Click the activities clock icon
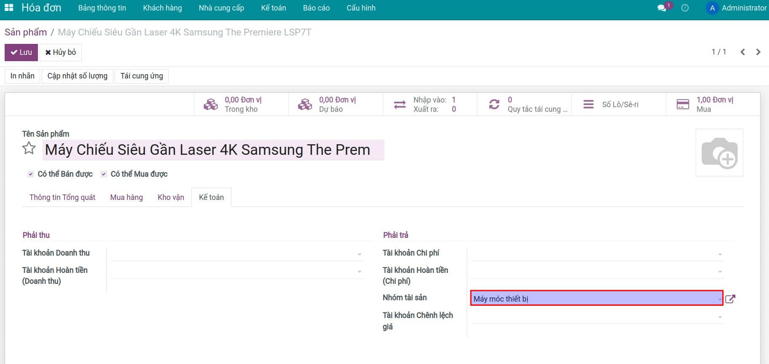The width and height of the screenshot is (769, 364). (x=685, y=8)
